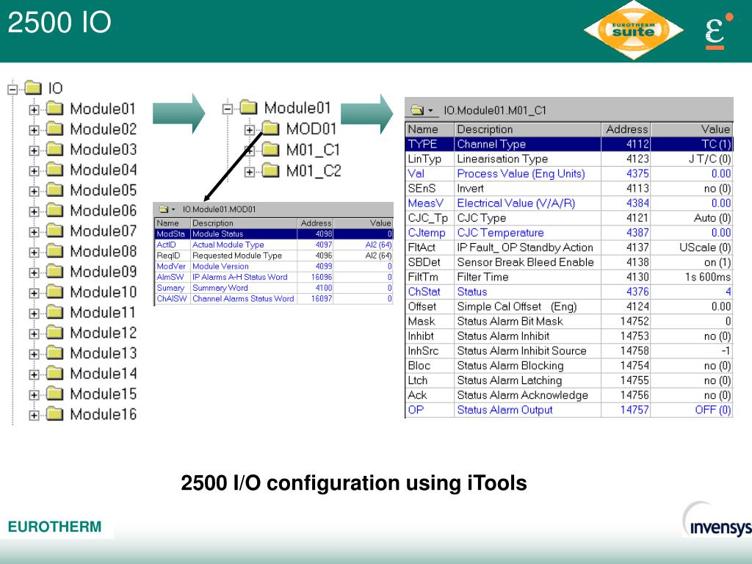Select the CJtemp CJC Temperature row
The height and width of the screenshot is (564, 752).
point(569,233)
